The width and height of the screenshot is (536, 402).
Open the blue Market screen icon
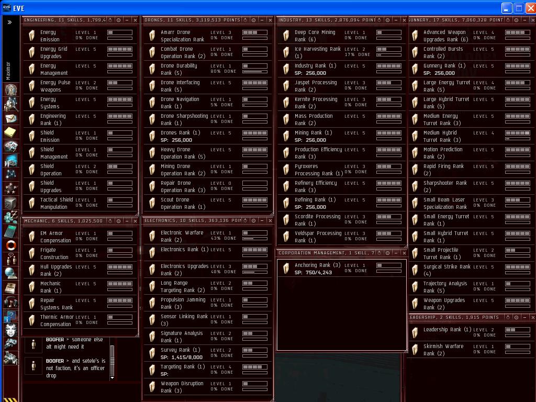[x=11, y=160]
